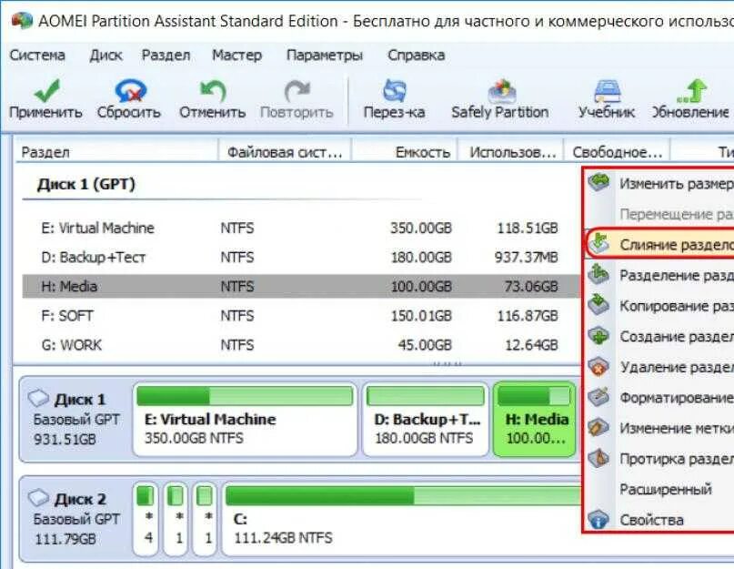This screenshot has height=569, width=734.
Task: Open the Мастер menu
Action: point(236,56)
